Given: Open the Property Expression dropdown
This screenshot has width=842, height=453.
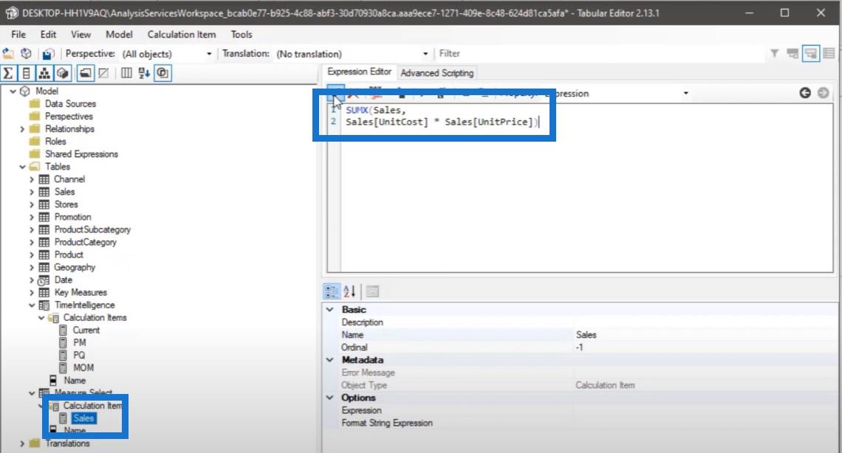Looking at the screenshot, I should pos(685,93).
